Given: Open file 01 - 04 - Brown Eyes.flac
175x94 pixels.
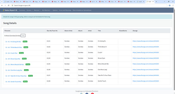Looking at the screenshot, I should (13, 59).
